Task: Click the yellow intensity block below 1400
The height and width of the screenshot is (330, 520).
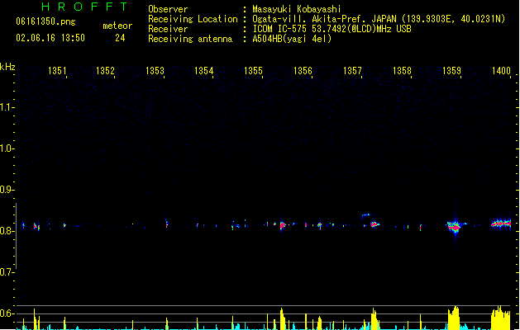Action: pos(501,318)
